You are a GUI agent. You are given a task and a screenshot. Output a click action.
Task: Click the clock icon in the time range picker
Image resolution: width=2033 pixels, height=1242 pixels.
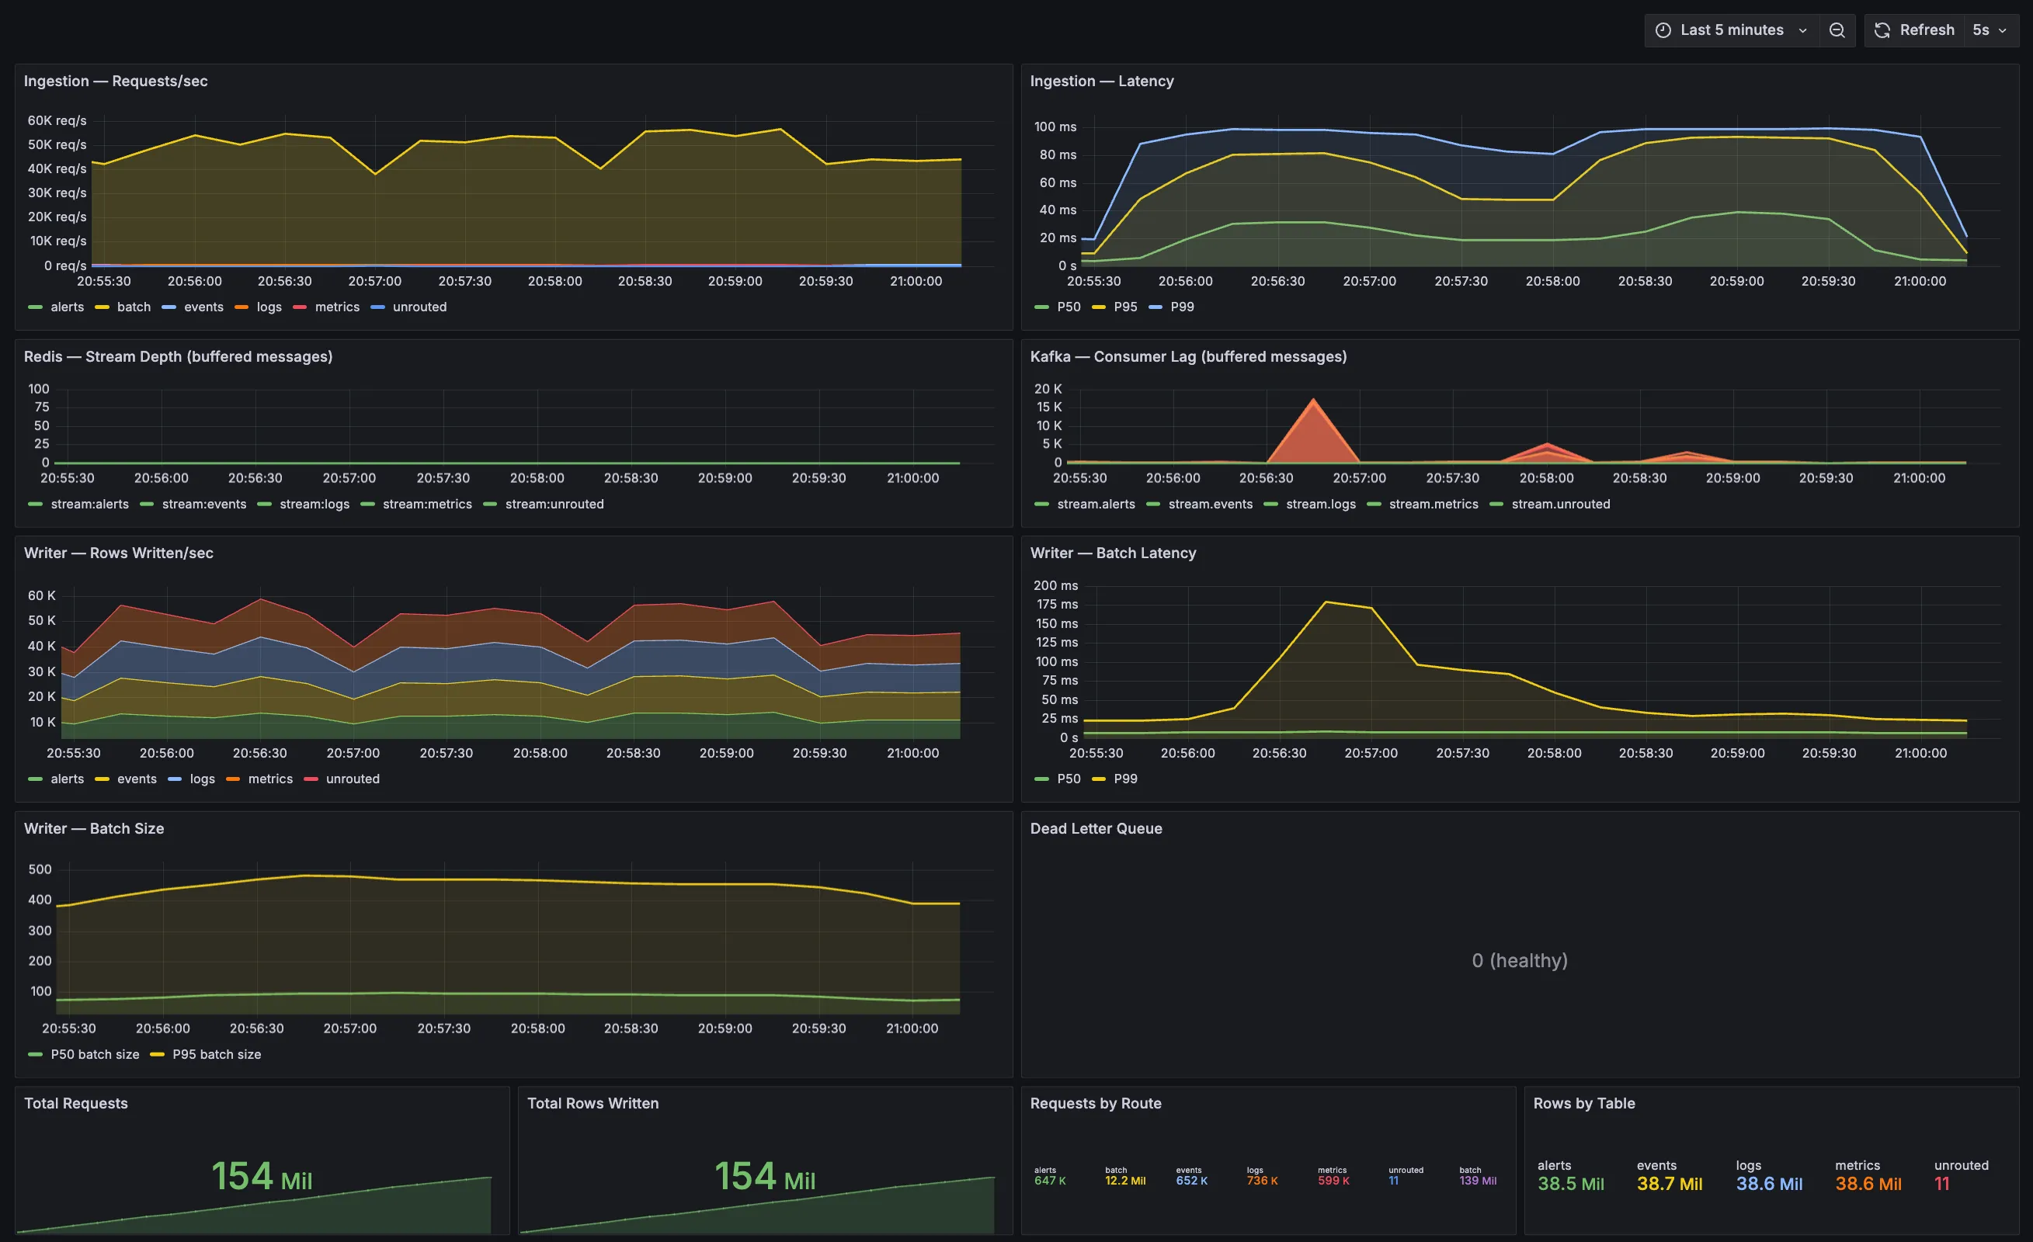pos(1663,30)
